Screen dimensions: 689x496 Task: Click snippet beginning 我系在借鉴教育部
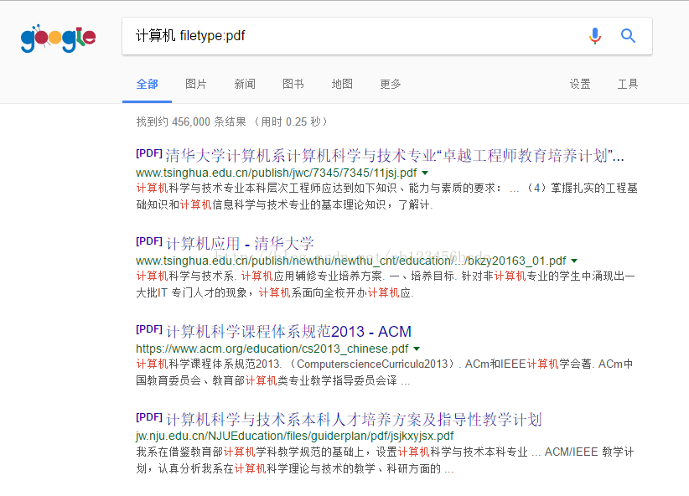point(385,460)
